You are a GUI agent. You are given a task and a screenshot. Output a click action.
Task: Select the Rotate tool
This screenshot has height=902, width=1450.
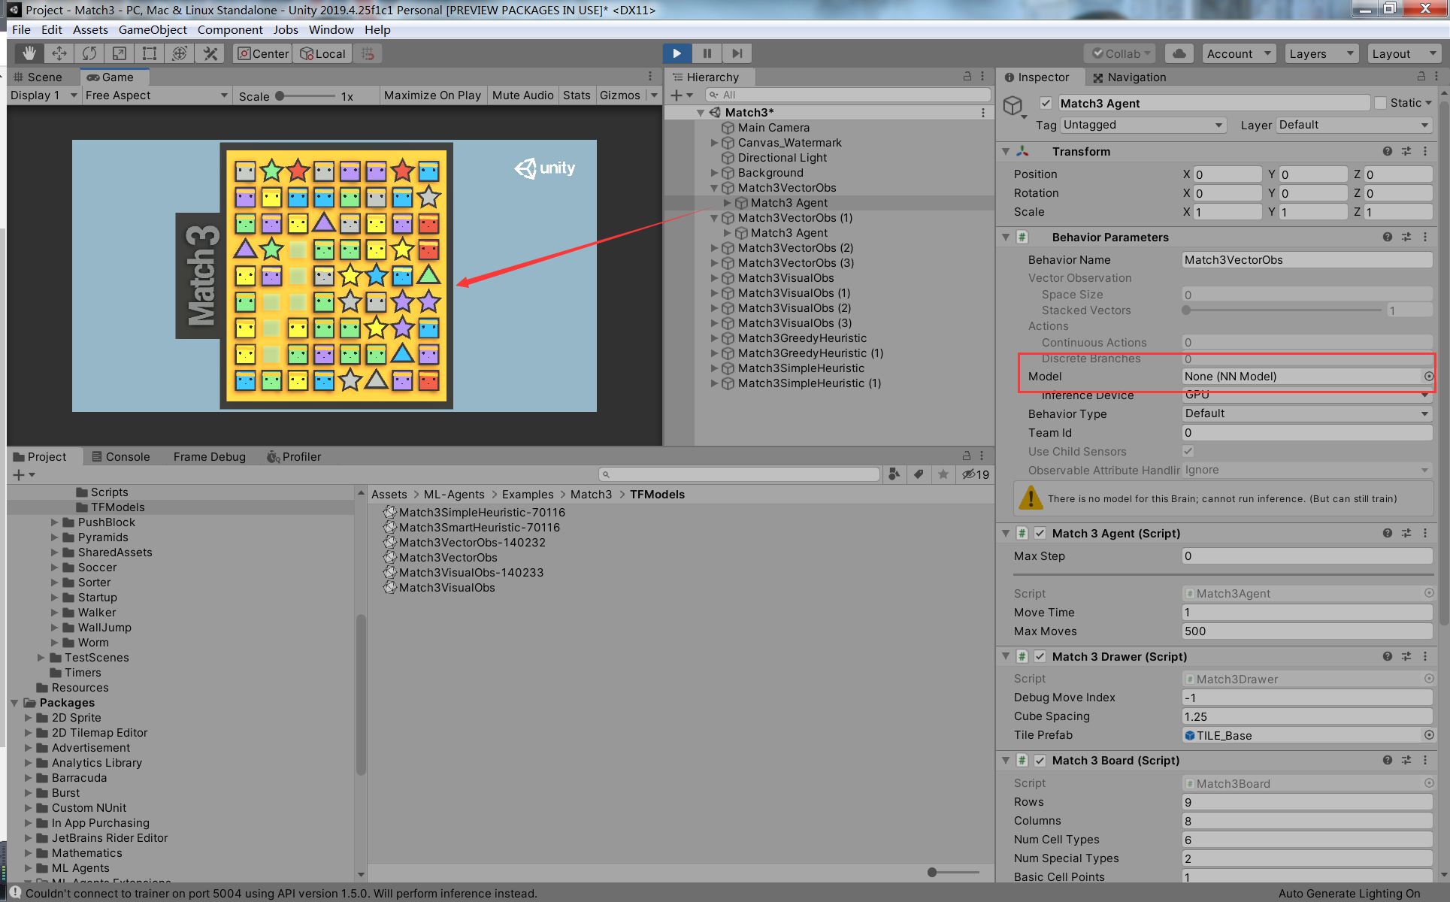click(x=89, y=53)
